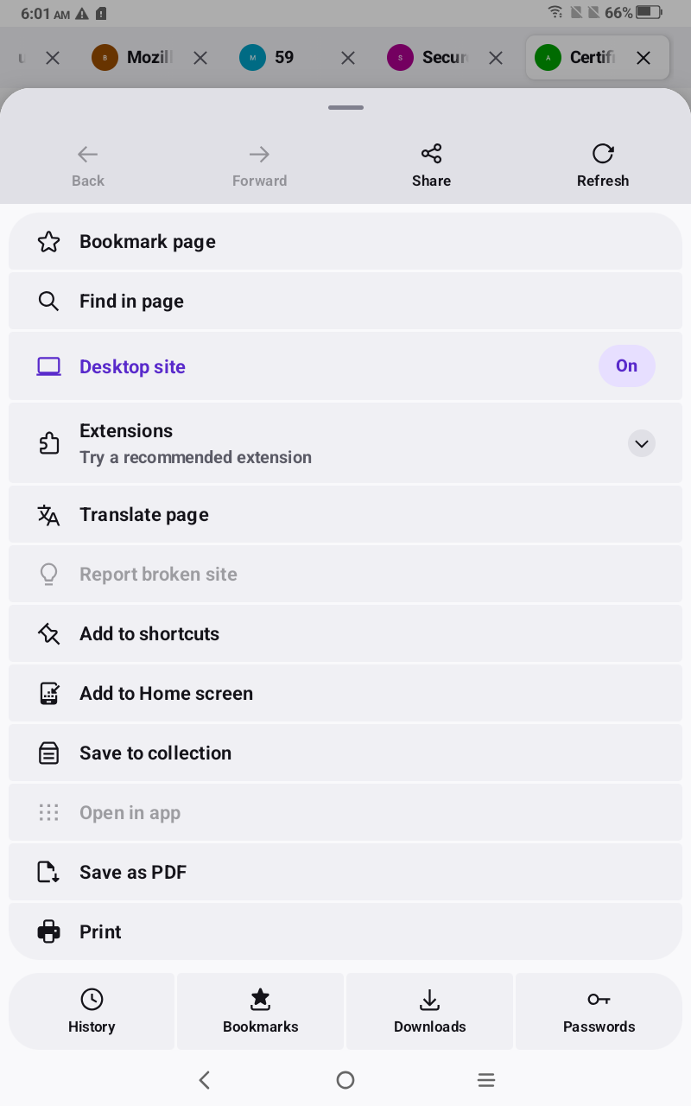Tap the Save as PDF icon
The height and width of the screenshot is (1106, 691).
pyautogui.click(x=48, y=873)
